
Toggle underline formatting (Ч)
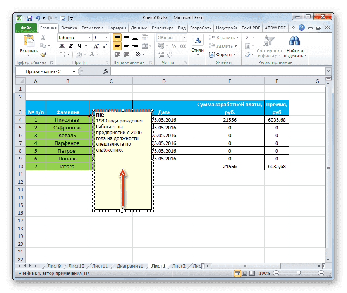pyautogui.click(x=79, y=46)
